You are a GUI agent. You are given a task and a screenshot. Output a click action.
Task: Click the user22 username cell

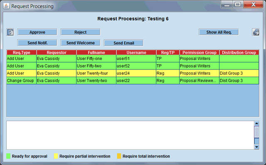(136, 80)
